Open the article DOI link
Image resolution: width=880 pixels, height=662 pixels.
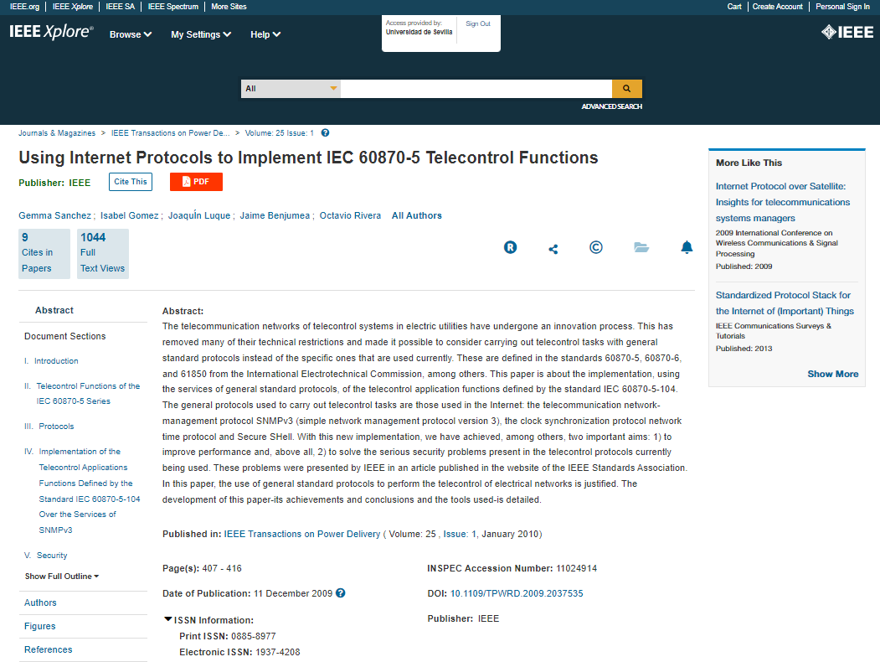point(517,593)
